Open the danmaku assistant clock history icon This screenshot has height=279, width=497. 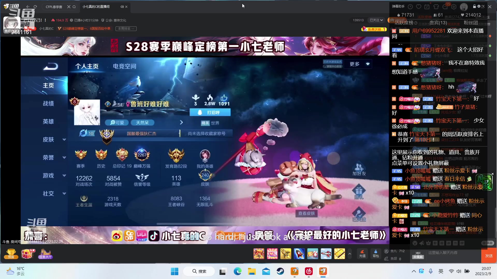410,6
